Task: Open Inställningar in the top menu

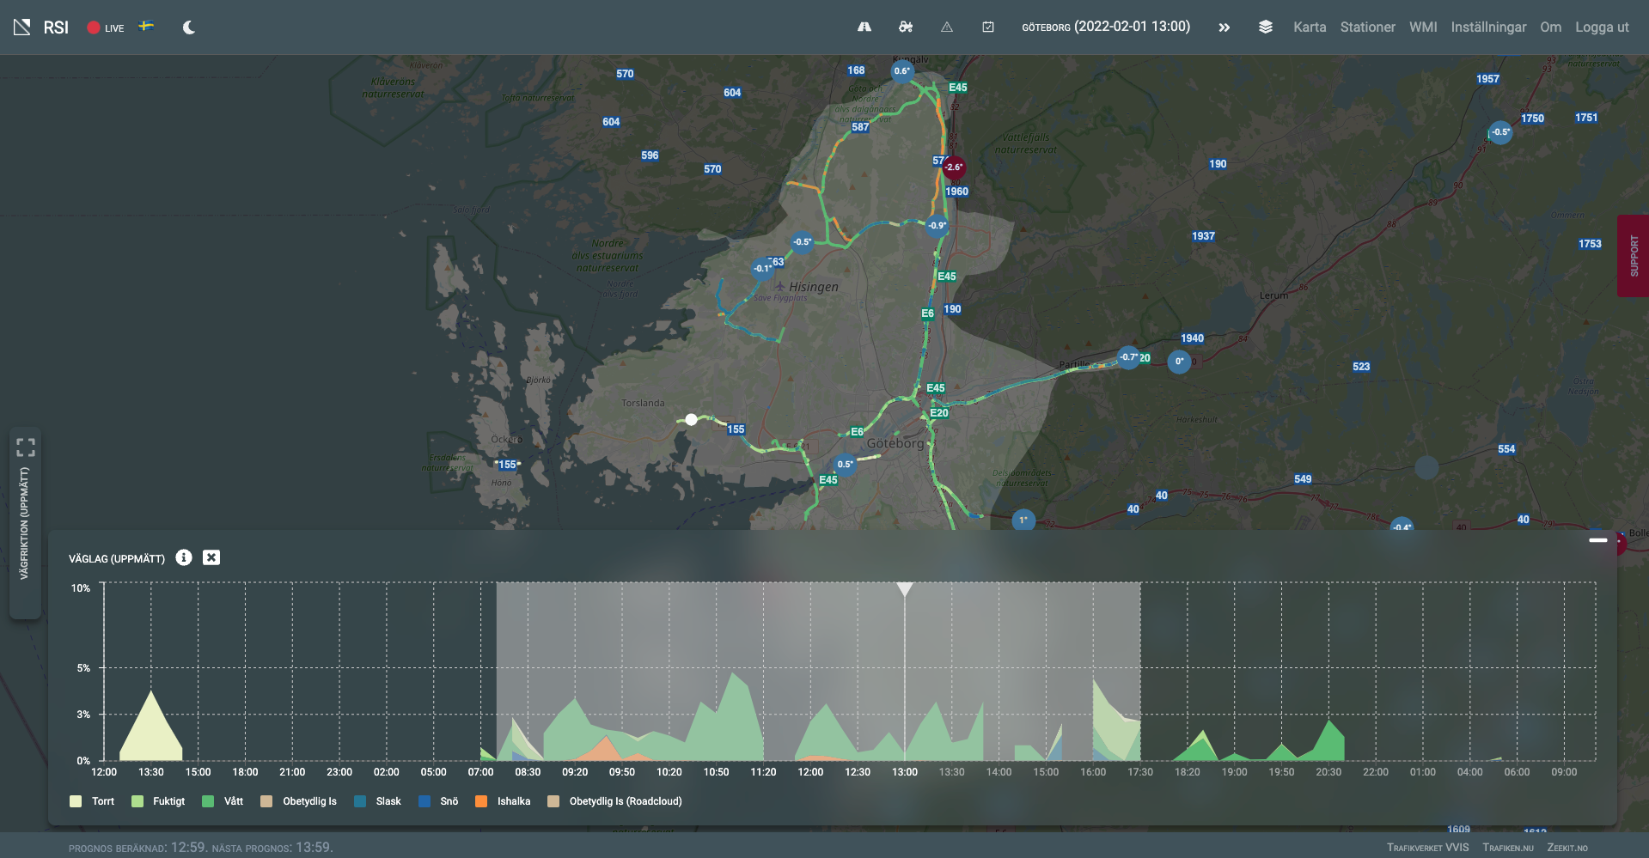Action: pos(1488,27)
